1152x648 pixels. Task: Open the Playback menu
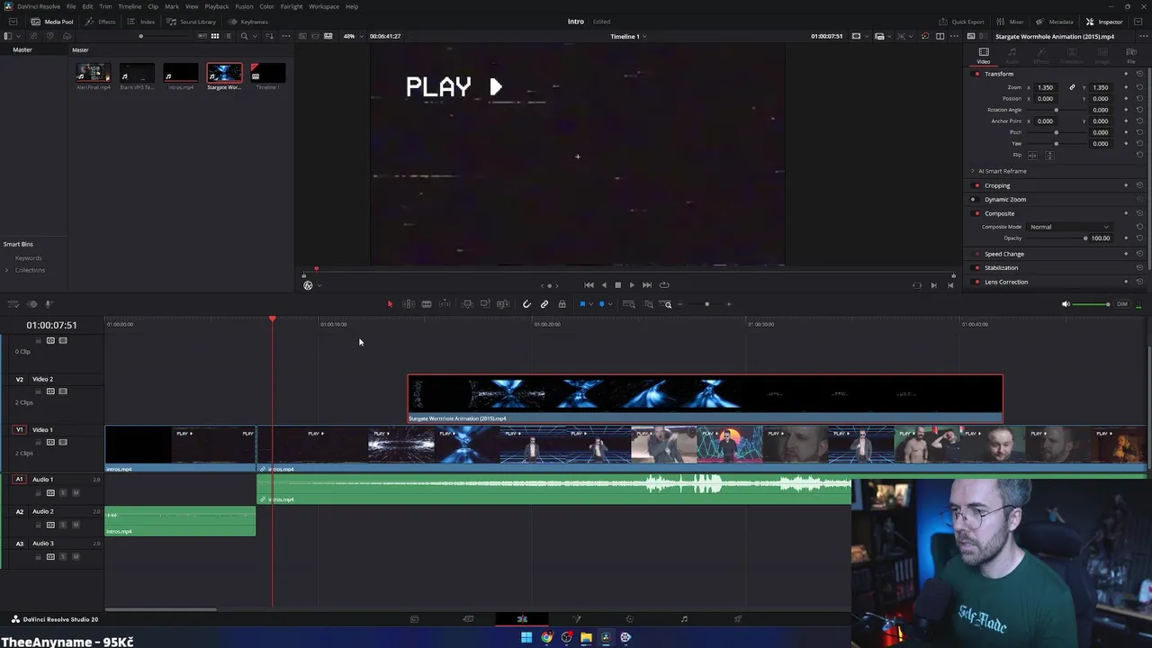[x=217, y=6]
